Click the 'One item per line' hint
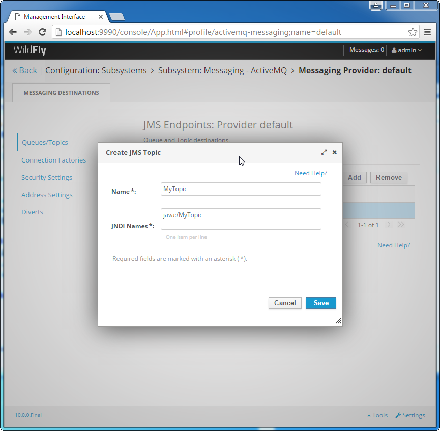440x431 pixels. point(186,237)
